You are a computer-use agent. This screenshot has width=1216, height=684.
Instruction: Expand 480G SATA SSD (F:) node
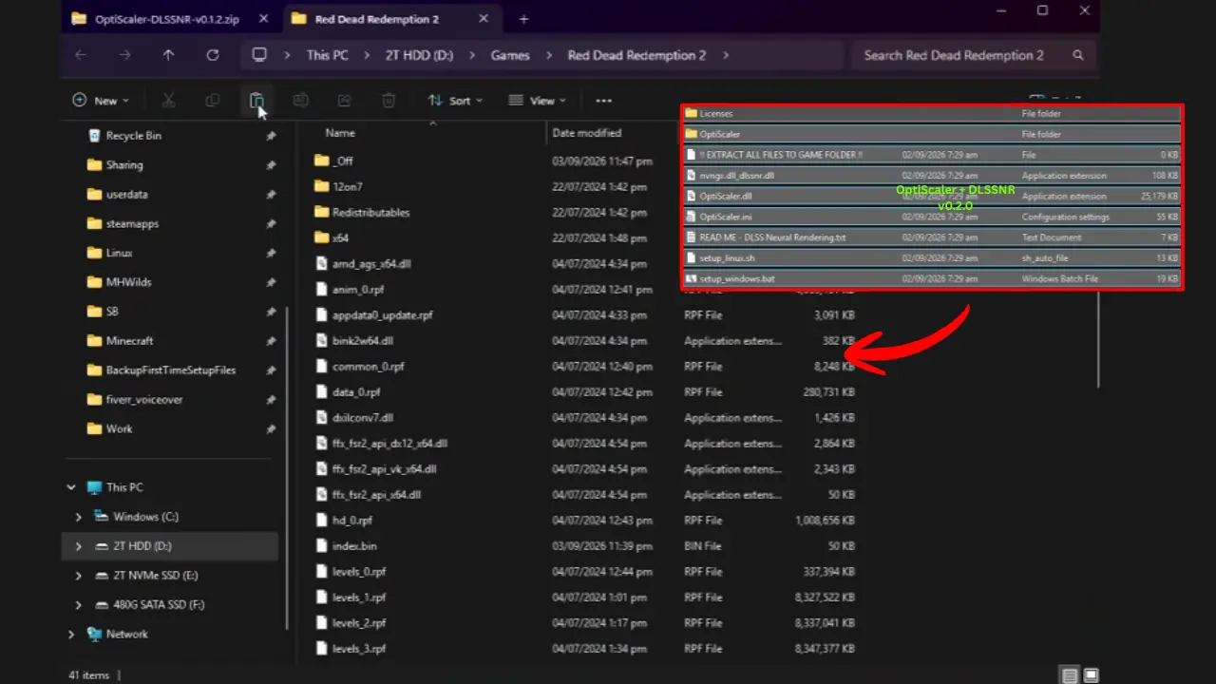[x=79, y=605]
